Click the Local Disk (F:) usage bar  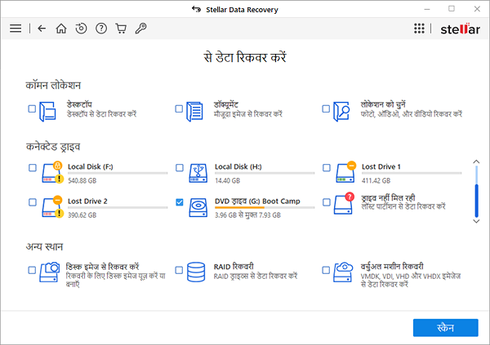[118, 173]
